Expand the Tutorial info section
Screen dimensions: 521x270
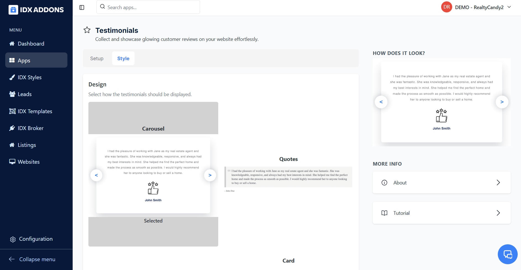(x=441, y=213)
